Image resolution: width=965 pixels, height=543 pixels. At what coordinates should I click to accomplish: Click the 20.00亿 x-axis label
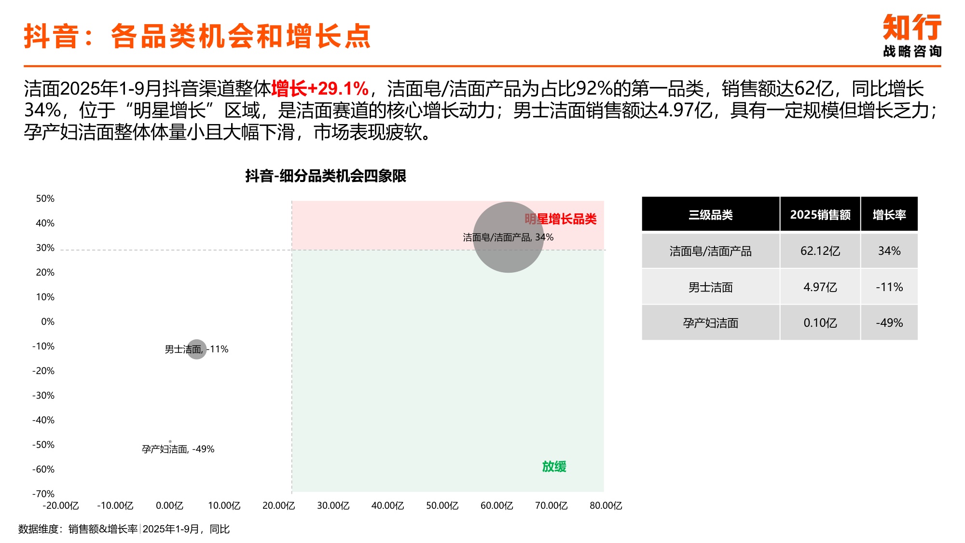[279, 505]
